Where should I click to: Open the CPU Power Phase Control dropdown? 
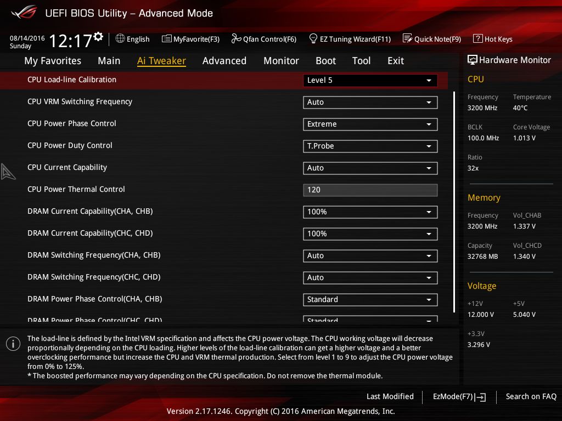[x=370, y=124]
